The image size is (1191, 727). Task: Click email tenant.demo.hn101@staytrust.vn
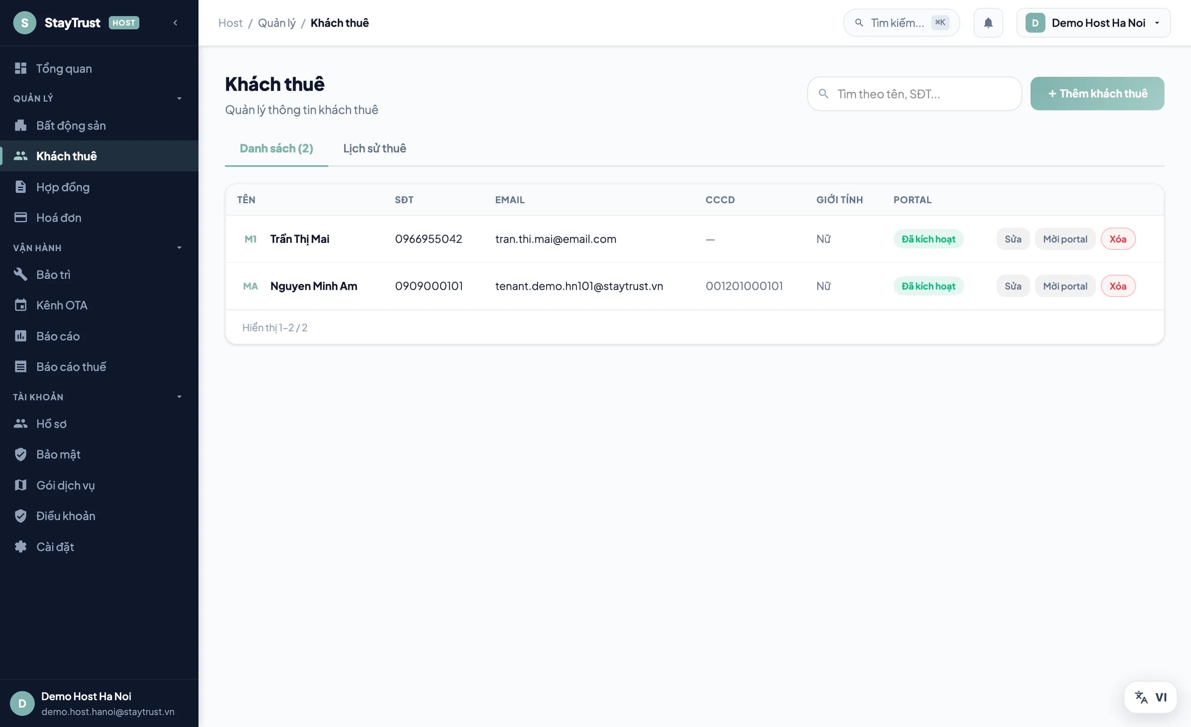pos(579,286)
